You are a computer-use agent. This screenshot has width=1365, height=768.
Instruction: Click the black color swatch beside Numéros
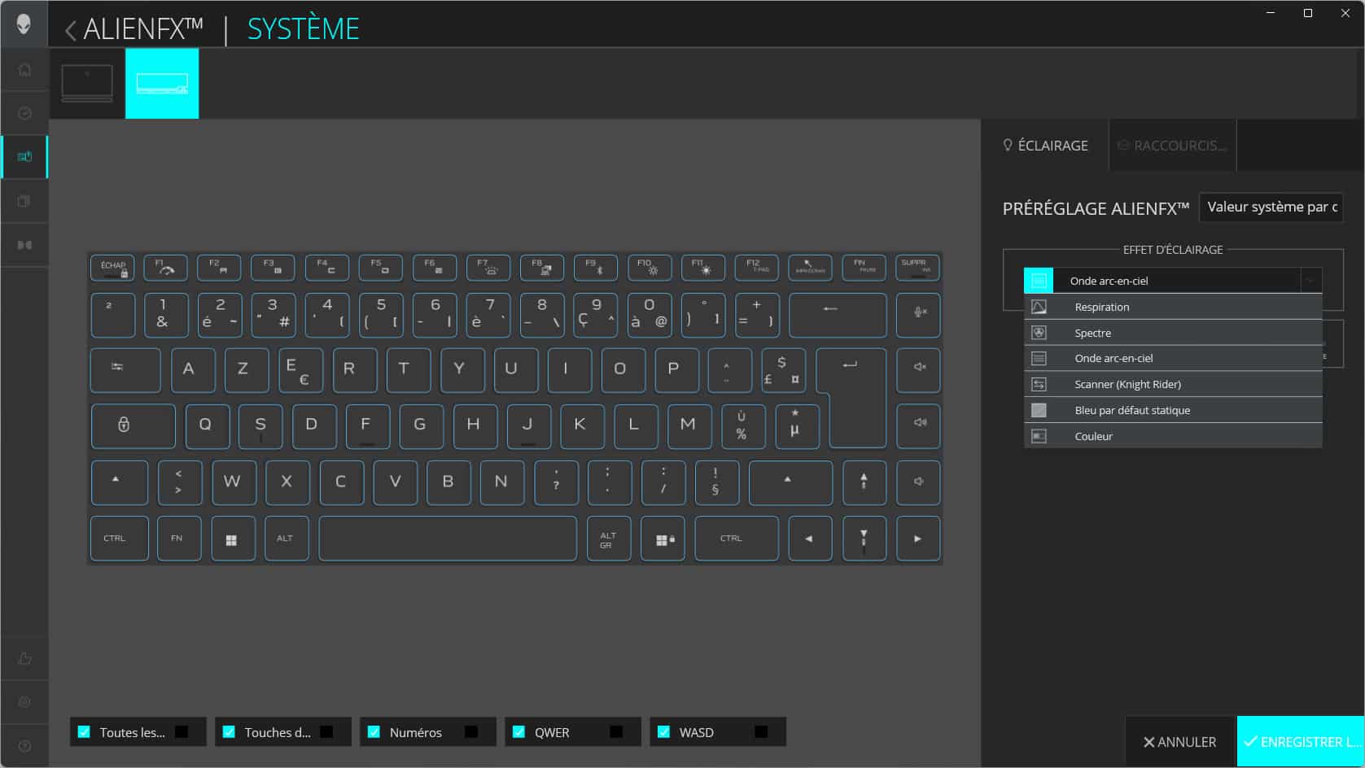click(x=471, y=732)
